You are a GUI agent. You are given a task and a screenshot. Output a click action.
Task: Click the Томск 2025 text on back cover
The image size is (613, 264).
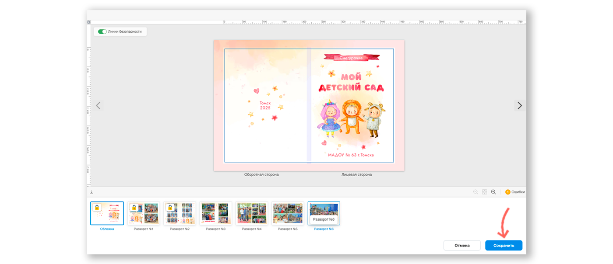[265, 105]
